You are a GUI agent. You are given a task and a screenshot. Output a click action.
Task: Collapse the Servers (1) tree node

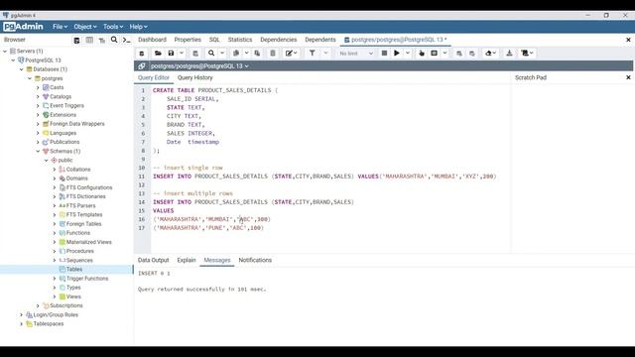[x=5, y=52]
